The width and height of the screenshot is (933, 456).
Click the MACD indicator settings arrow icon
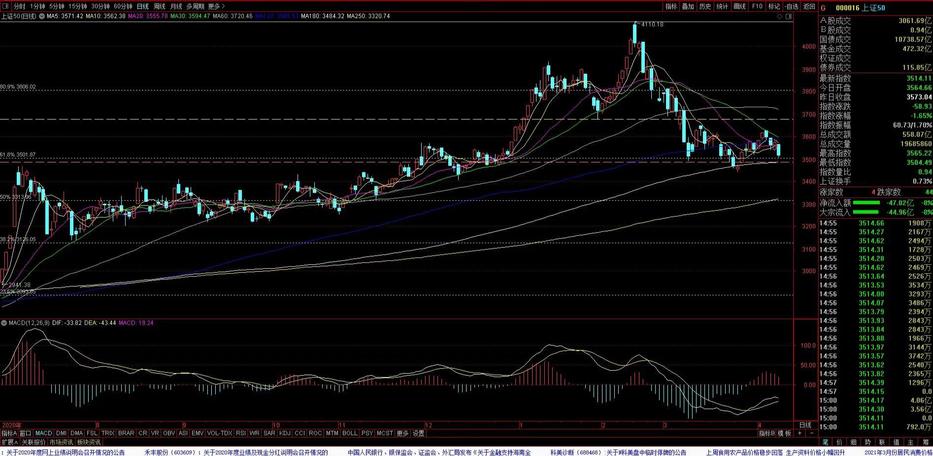[x=4, y=323]
